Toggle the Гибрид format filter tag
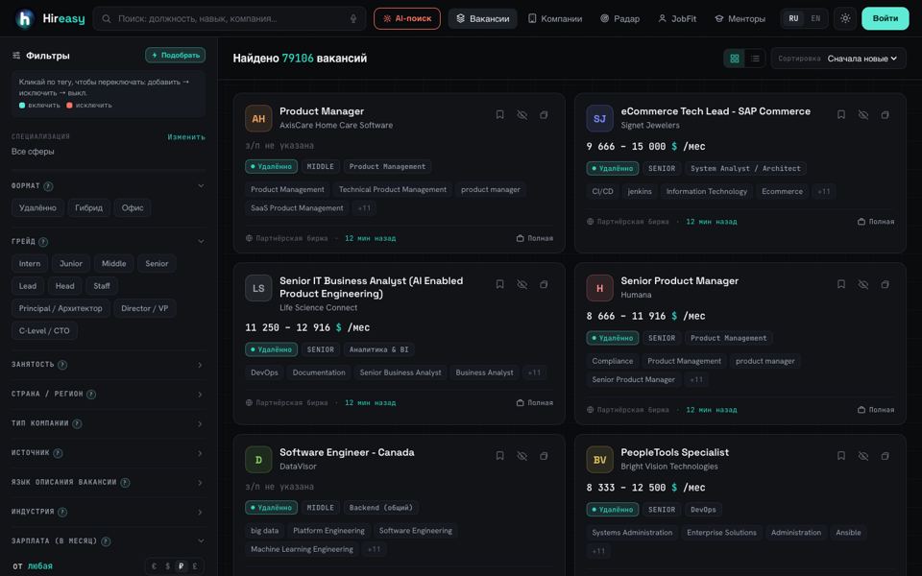Screen dimensions: 922x576 pos(88,207)
